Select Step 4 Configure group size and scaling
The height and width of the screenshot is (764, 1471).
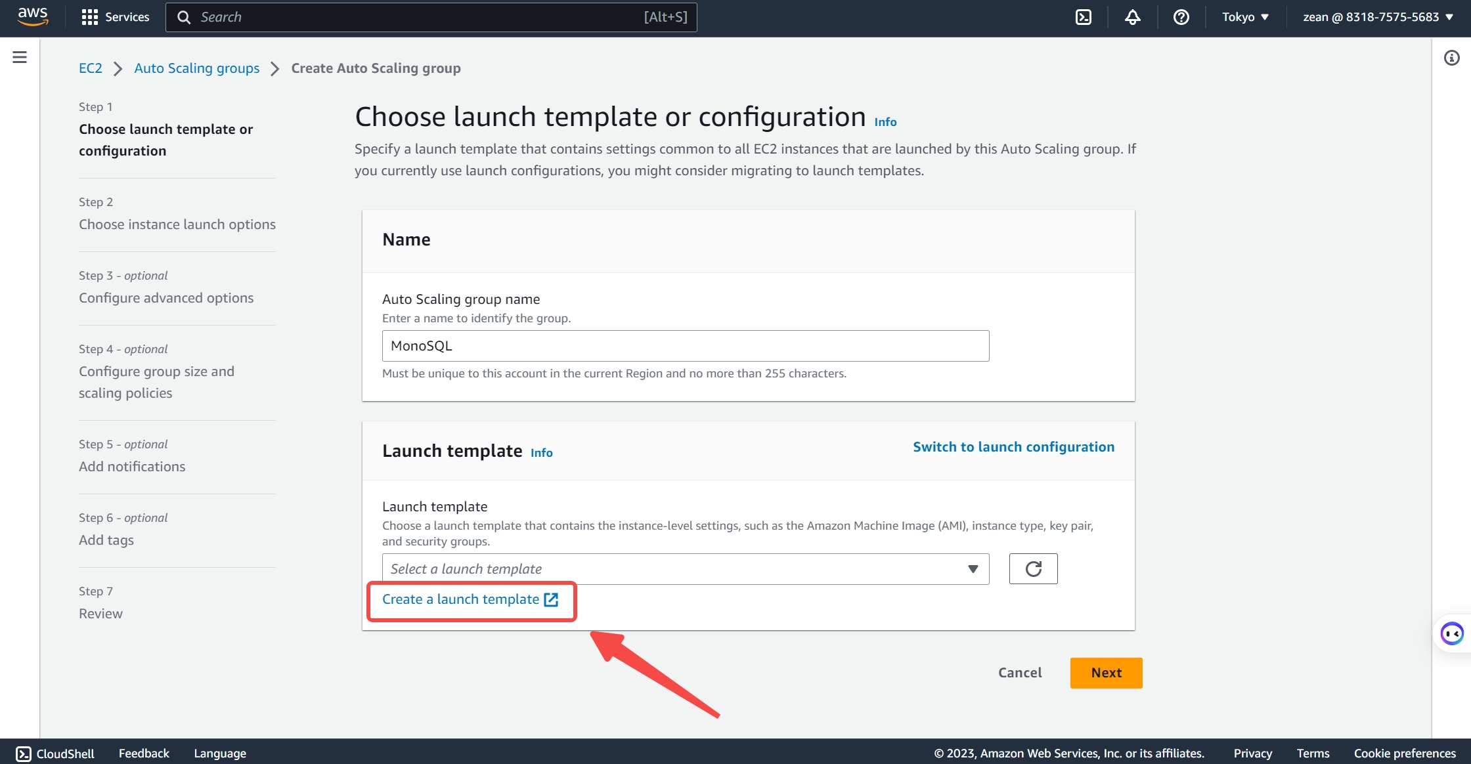[156, 382]
